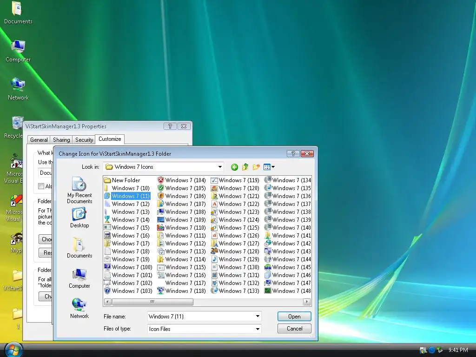This screenshot has height=357, width=476.
Task: Select the Windows 7 (11) file
Action: [127, 196]
